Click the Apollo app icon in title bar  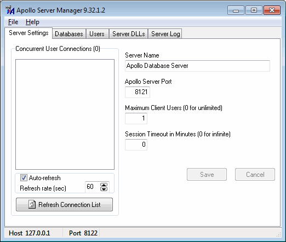10,10
